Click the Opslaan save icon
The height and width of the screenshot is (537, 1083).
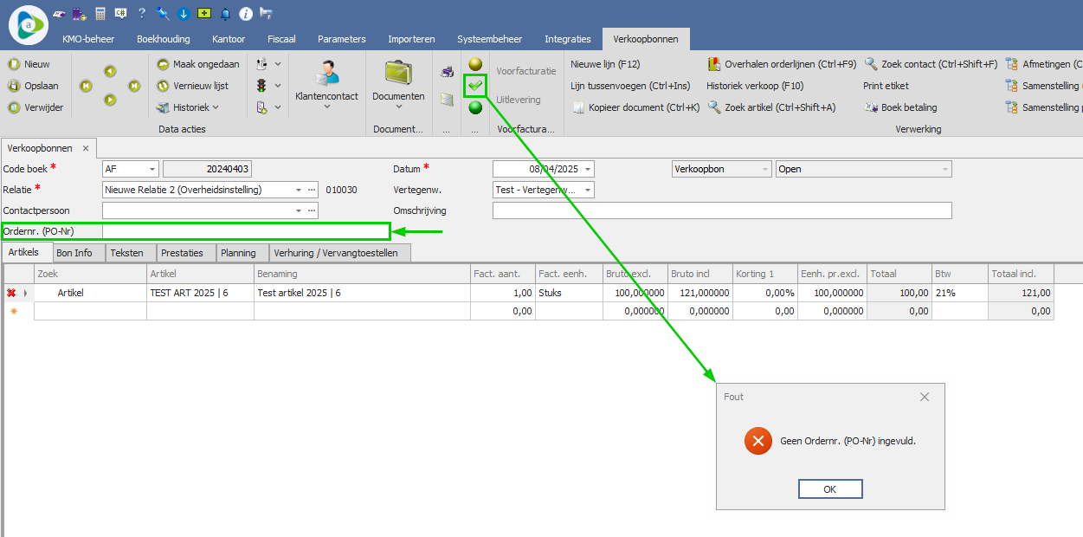[x=14, y=86]
